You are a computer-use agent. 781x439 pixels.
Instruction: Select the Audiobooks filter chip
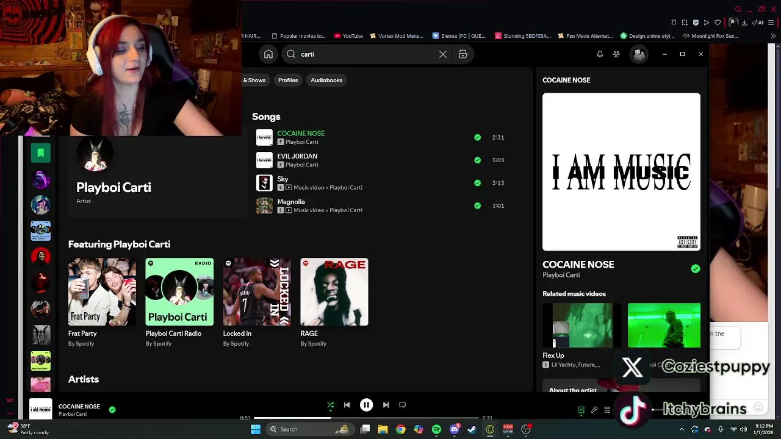pyautogui.click(x=326, y=80)
